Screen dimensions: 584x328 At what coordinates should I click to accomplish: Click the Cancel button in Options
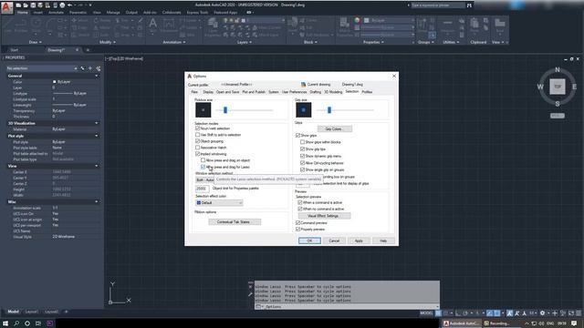coord(334,241)
